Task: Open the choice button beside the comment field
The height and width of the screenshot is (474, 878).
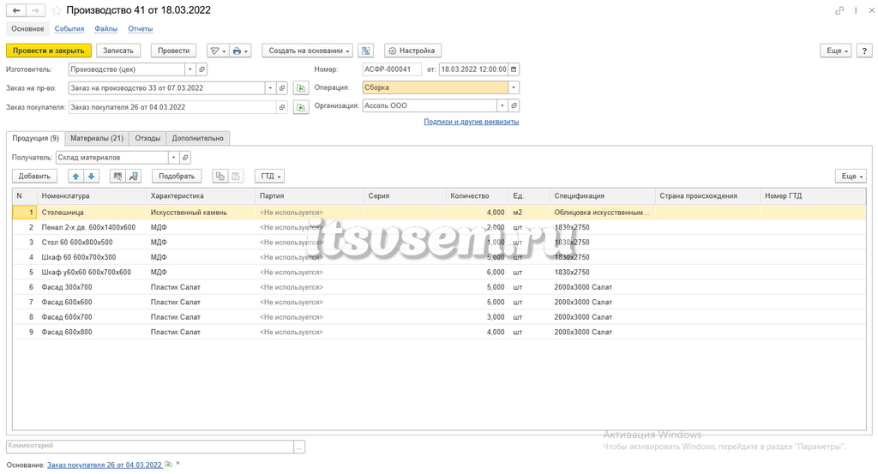Action: click(x=299, y=447)
